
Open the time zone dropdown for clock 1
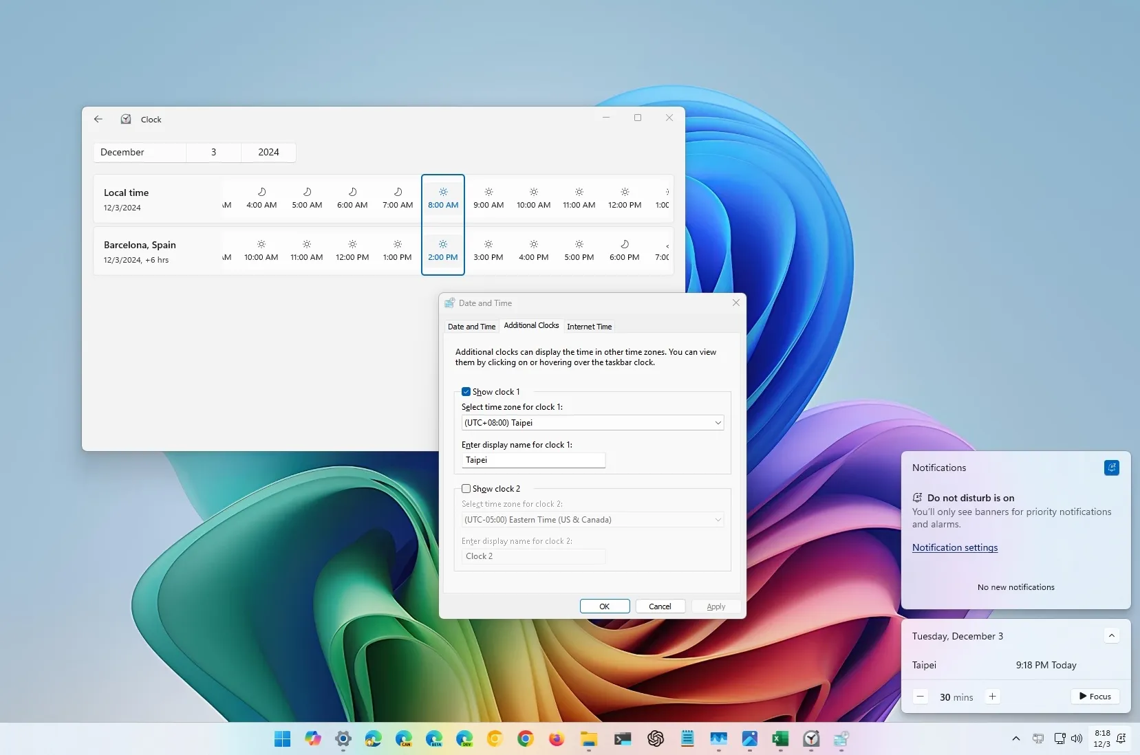click(x=718, y=423)
